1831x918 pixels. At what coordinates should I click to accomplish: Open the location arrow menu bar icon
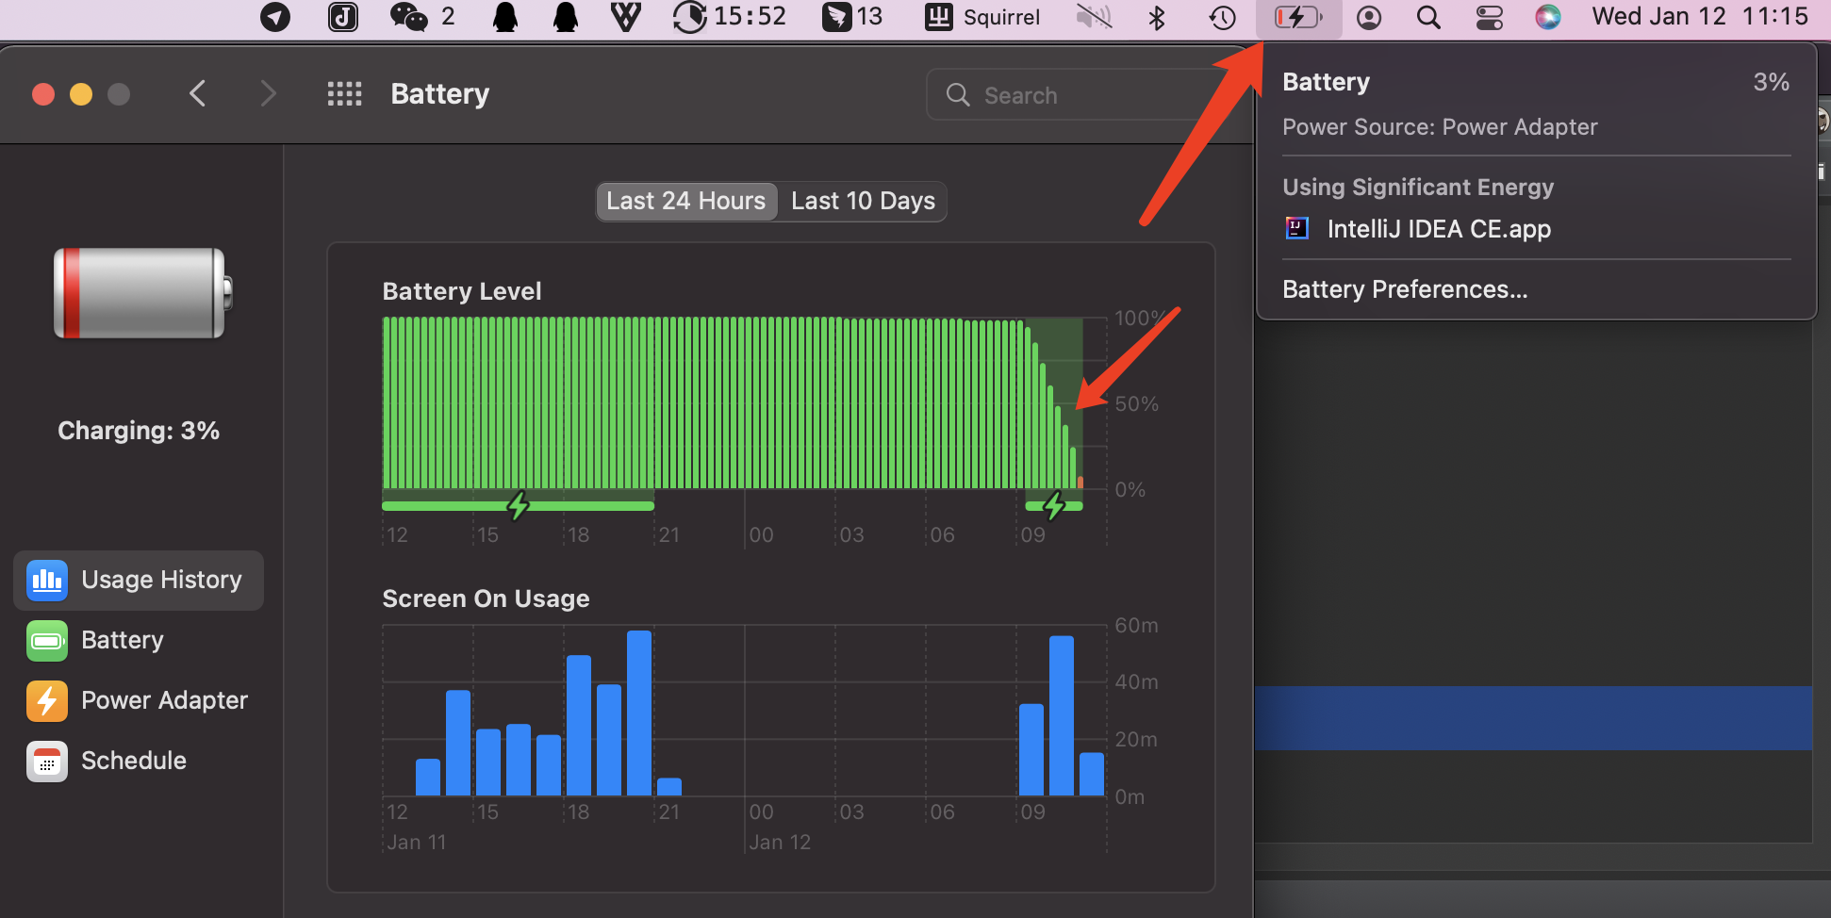(x=275, y=17)
